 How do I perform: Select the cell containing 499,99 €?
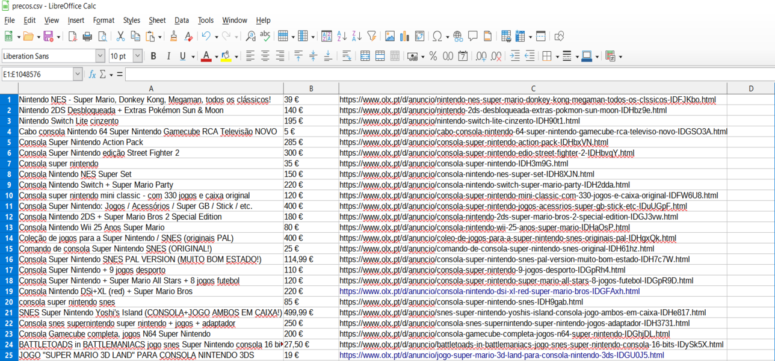(311, 313)
